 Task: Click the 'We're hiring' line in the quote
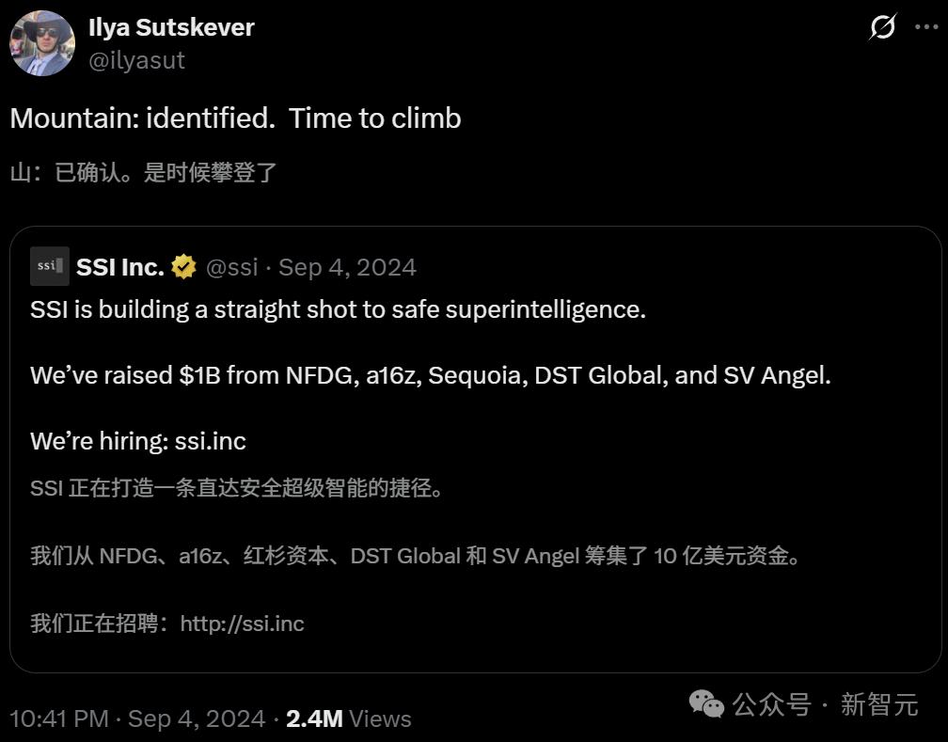pyautogui.click(x=137, y=440)
